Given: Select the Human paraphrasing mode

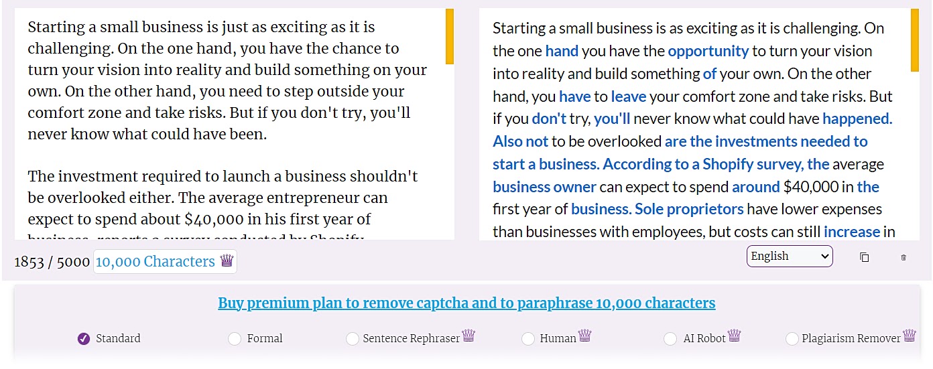Looking at the screenshot, I should (528, 339).
